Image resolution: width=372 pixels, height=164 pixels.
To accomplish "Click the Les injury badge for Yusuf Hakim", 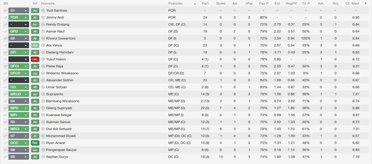I will coord(35,59).
